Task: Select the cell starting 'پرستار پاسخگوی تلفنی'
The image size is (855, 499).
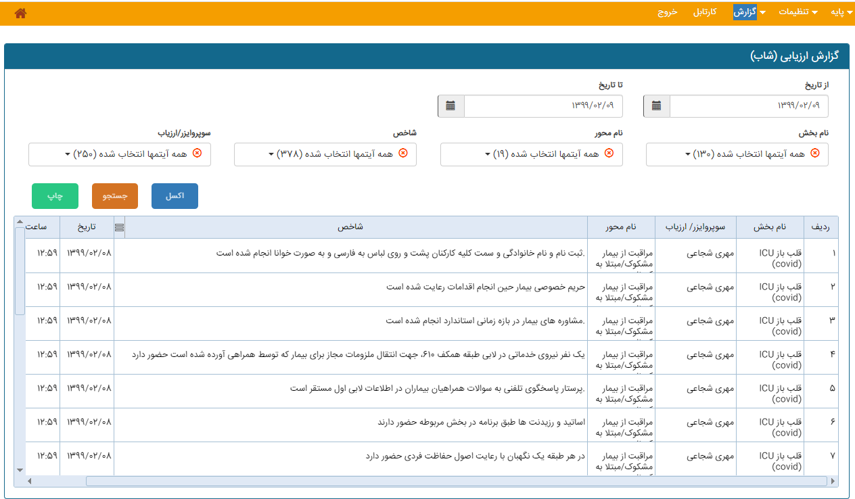Action: pyautogui.click(x=350, y=391)
